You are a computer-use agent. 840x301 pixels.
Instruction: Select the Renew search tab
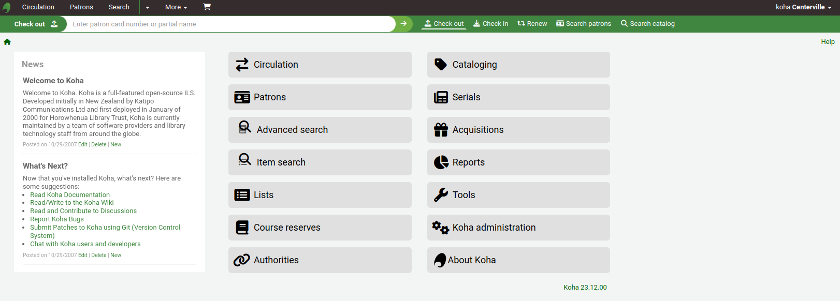[x=532, y=24]
